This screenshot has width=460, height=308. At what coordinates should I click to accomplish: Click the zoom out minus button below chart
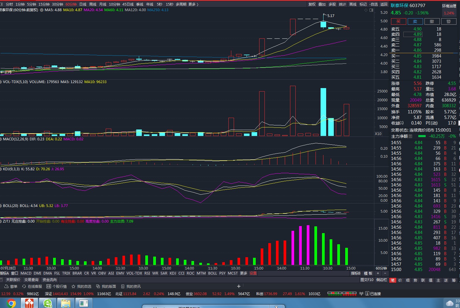pos(385,273)
